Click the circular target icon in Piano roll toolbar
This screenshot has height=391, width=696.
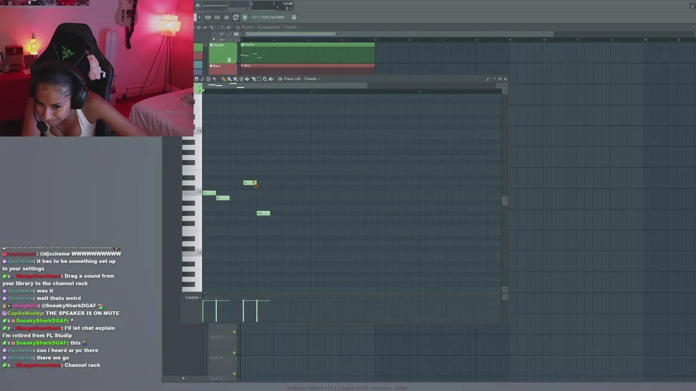pos(208,79)
